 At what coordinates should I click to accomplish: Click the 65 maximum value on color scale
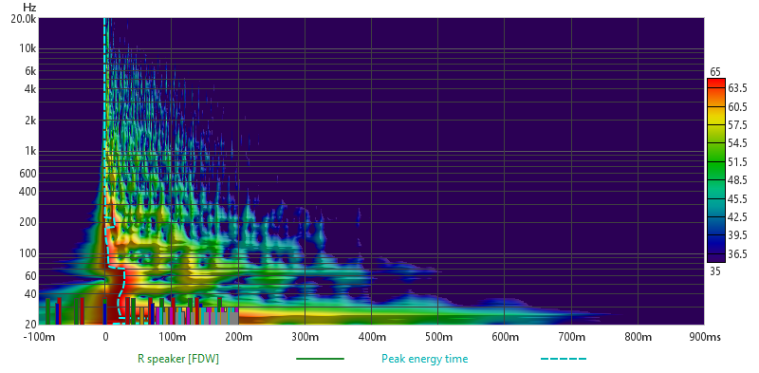click(x=715, y=72)
